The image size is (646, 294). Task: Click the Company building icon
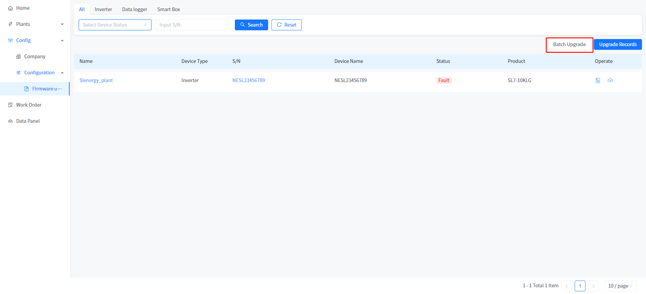19,57
